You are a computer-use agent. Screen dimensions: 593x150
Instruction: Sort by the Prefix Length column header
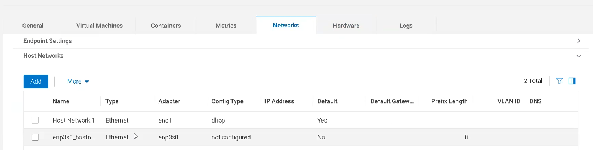click(449, 101)
